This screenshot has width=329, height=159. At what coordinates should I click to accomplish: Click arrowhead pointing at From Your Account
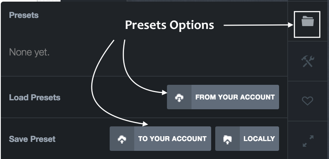click(165, 93)
